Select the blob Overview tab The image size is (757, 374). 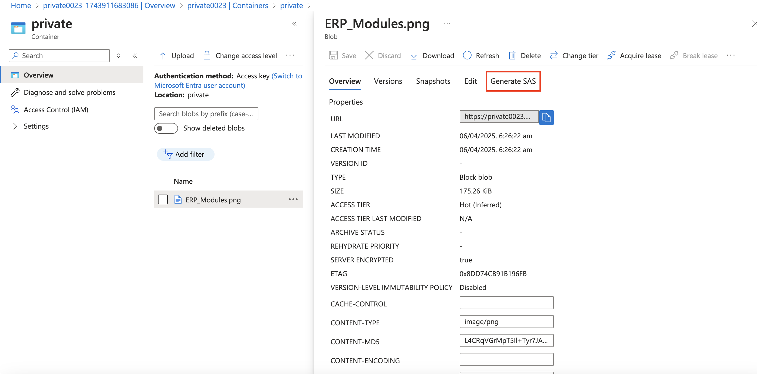tap(345, 81)
